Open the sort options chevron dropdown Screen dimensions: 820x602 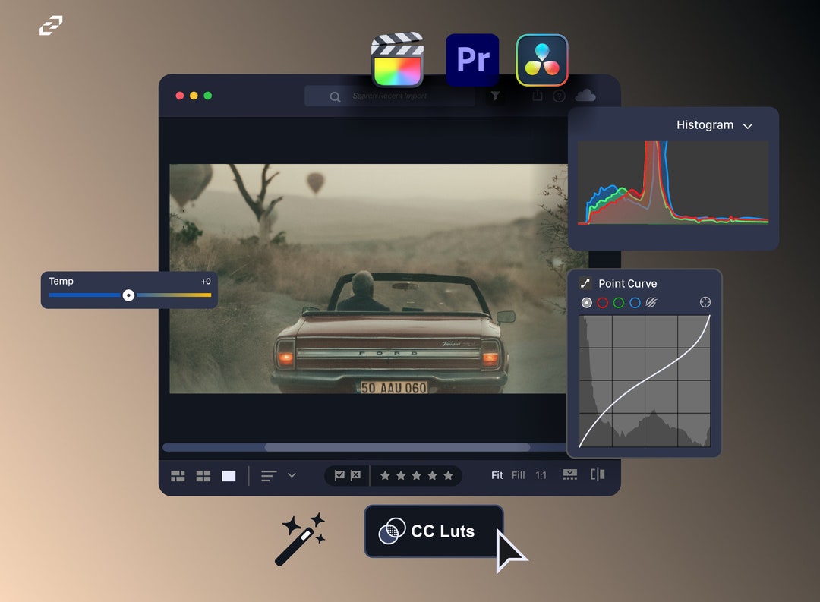point(291,476)
